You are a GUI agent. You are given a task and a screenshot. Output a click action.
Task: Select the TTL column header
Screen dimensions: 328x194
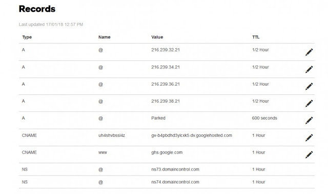[x=256, y=37]
